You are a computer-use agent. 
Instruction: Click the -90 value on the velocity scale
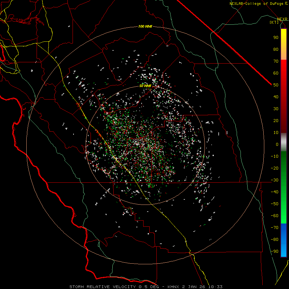[275, 251]
